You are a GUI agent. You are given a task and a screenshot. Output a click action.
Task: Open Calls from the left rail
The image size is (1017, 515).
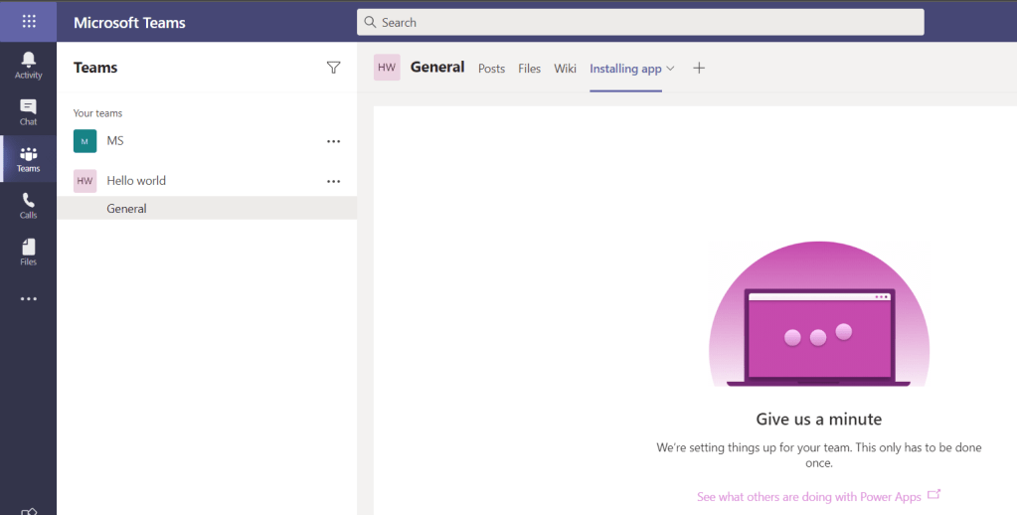coord(28,206)
